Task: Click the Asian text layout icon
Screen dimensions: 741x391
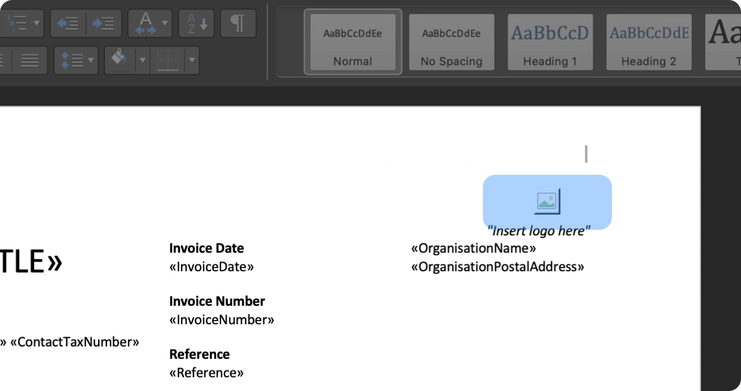Action: click(146, 23)
